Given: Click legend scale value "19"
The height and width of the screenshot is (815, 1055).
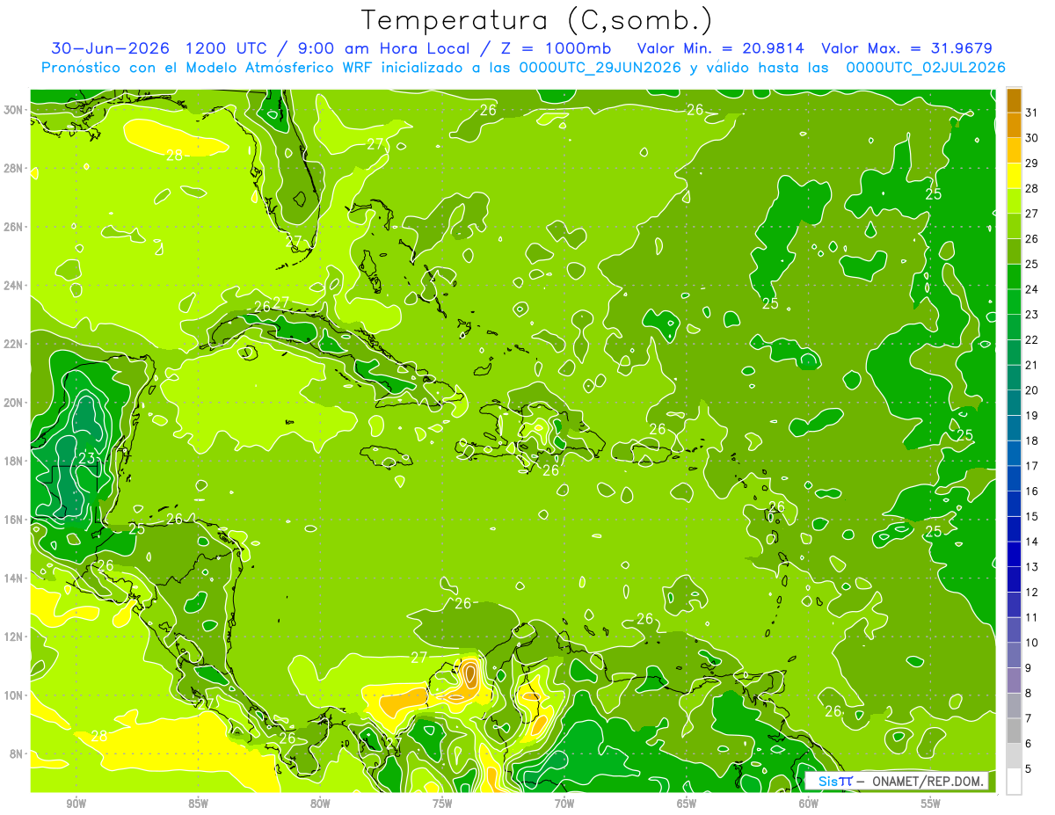Looking at the screenshot, I should point(1031,416).
